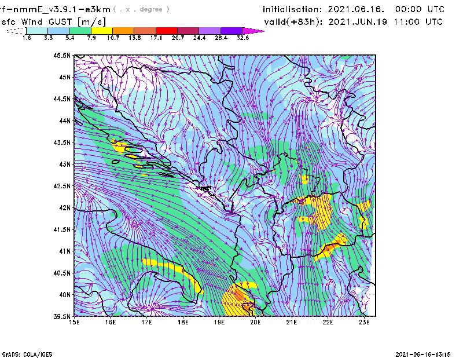Viewport: 463px width, 358px height.
Task: Click the '43N' latitude label
Action: tap(65, 164)
